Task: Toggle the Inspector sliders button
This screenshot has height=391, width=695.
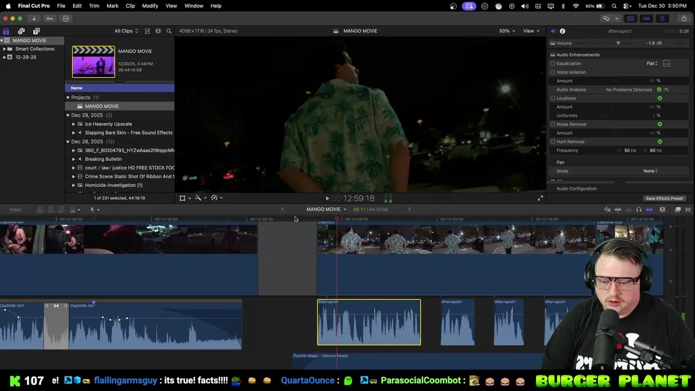Action: pos(662,18)
